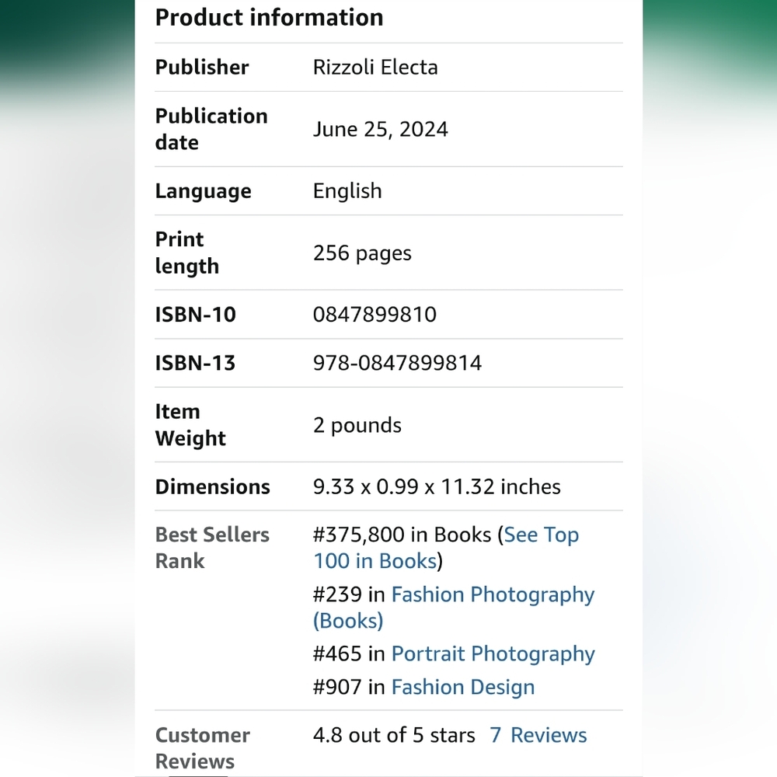777x777 pixels.
Task: Click the June 25, 2024 publication date
Action: pyautogui.click(x=381, y=129)
